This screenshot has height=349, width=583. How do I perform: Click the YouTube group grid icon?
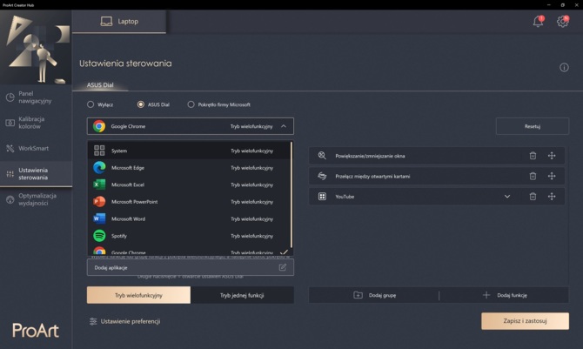click(322, 197)
